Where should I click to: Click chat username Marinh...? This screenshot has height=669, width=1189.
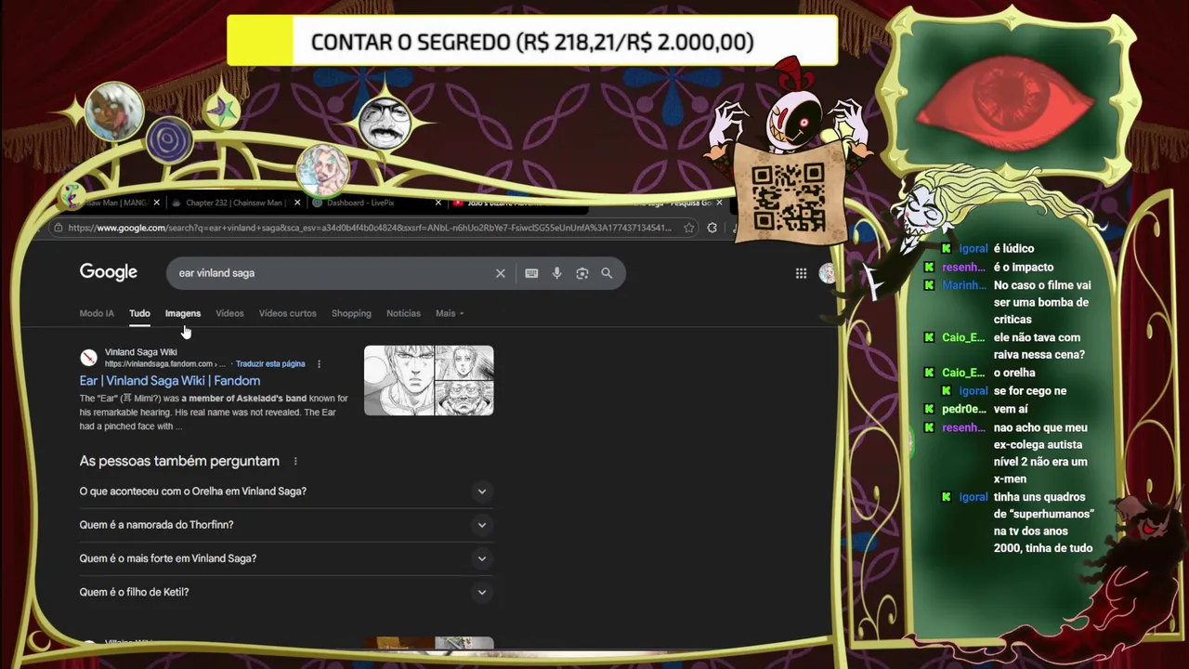click(x=964, y=285)
